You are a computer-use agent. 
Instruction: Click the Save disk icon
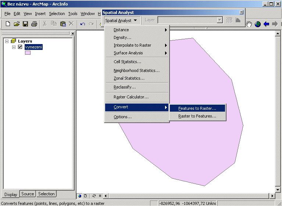25,24
